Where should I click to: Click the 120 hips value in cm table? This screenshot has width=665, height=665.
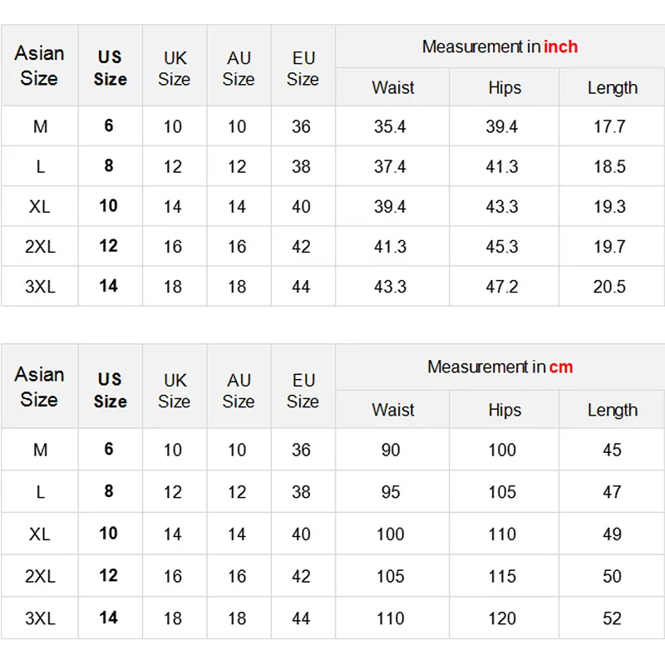point(502,618)
